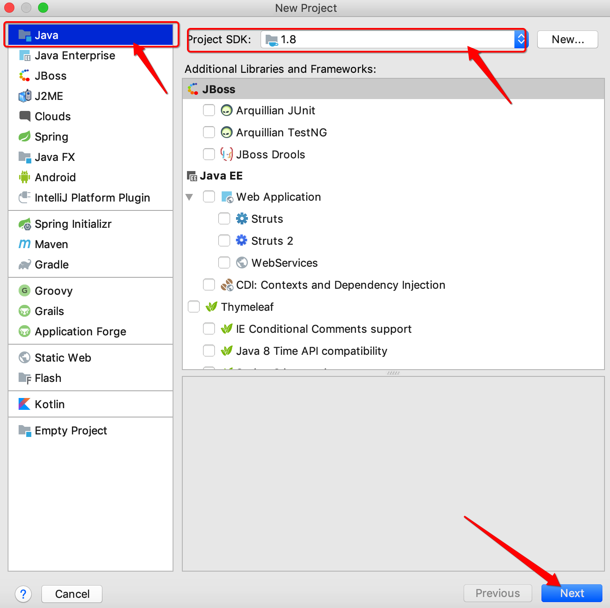Enable Java 8 Time API compatibility checkbox
Screen dimensions: 610x608
pyautogui.click(x=209, y=351)
